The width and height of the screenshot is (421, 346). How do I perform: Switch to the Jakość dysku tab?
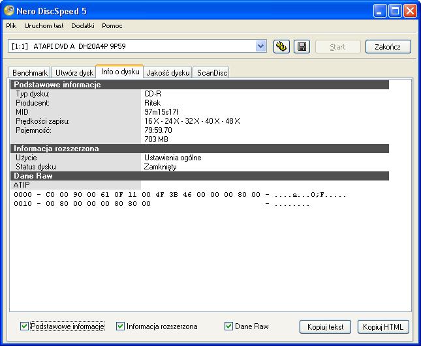tap(168, 72)
